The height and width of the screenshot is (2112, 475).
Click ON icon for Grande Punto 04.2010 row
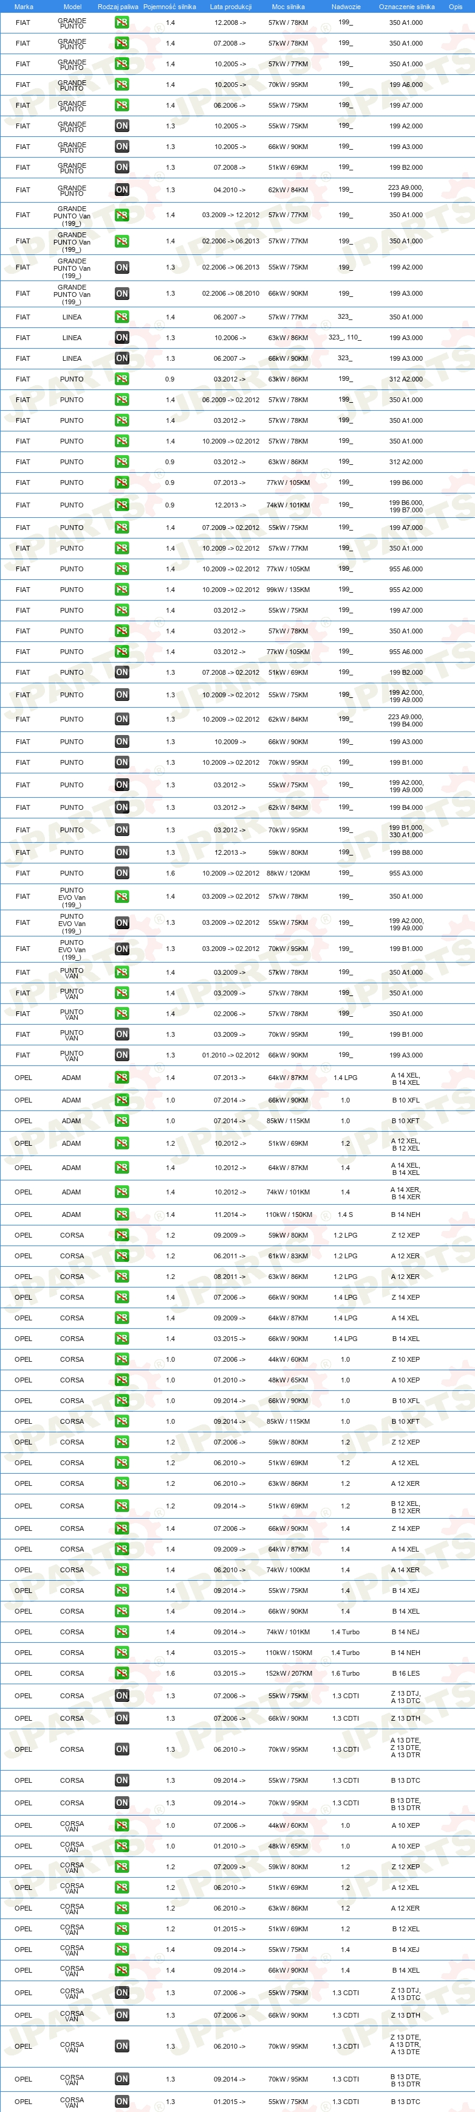(x=121, y=189)
